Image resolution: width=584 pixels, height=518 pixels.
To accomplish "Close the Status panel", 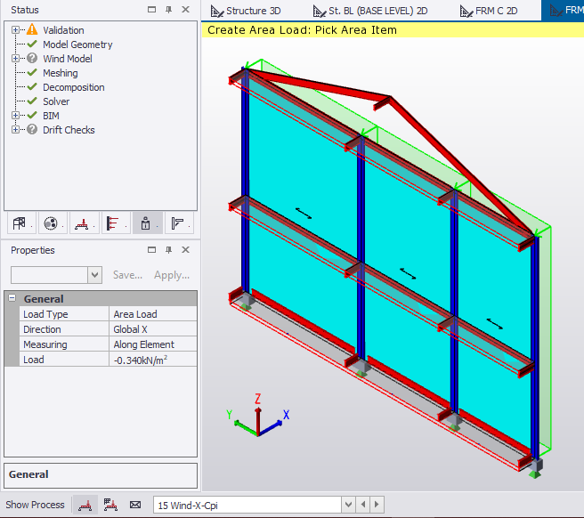I will [x=185, y=10].
